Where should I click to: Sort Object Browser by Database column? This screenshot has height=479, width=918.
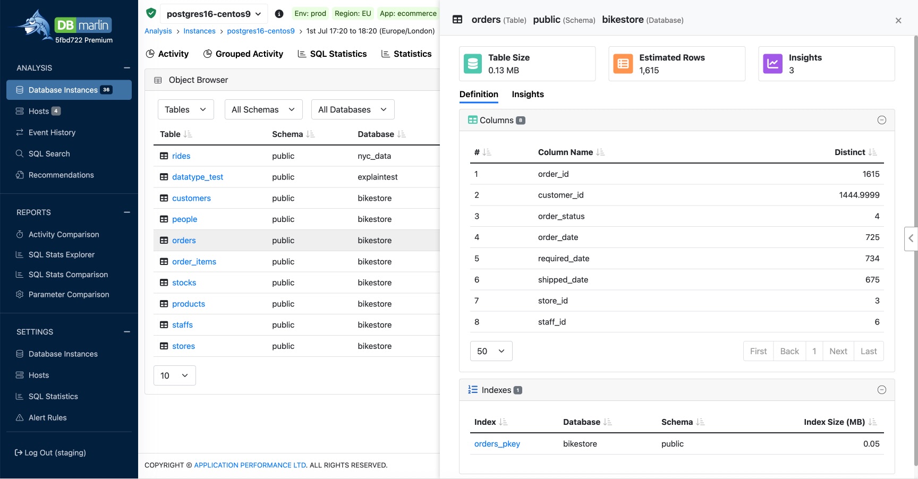(x=402, y=134)
